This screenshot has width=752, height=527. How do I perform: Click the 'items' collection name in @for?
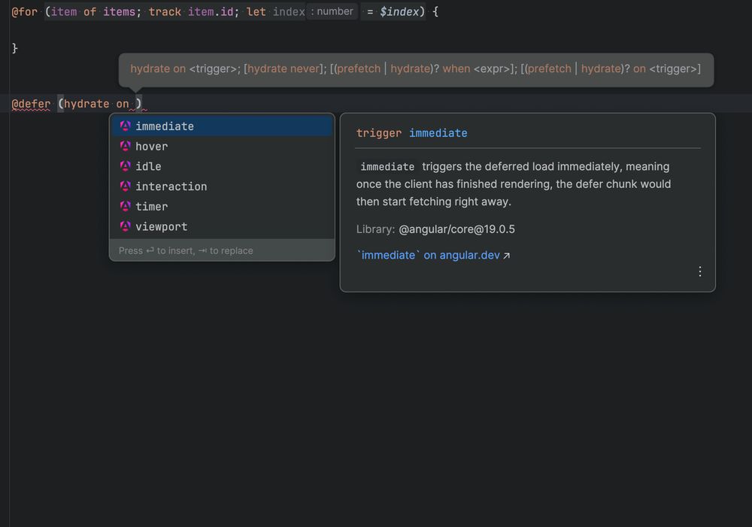click(119, 11)
